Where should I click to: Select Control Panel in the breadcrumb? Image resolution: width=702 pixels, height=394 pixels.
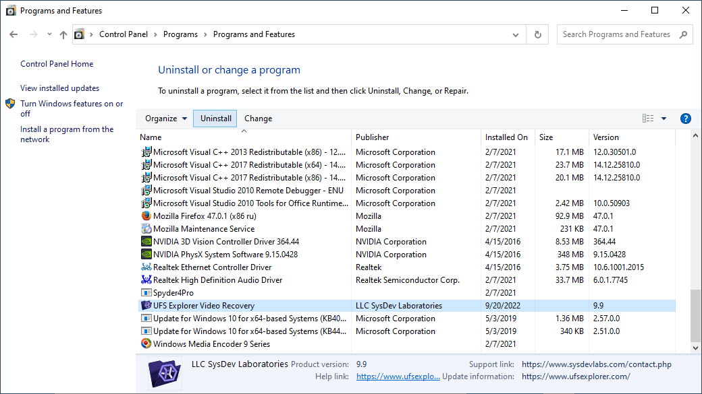(124, 34)
